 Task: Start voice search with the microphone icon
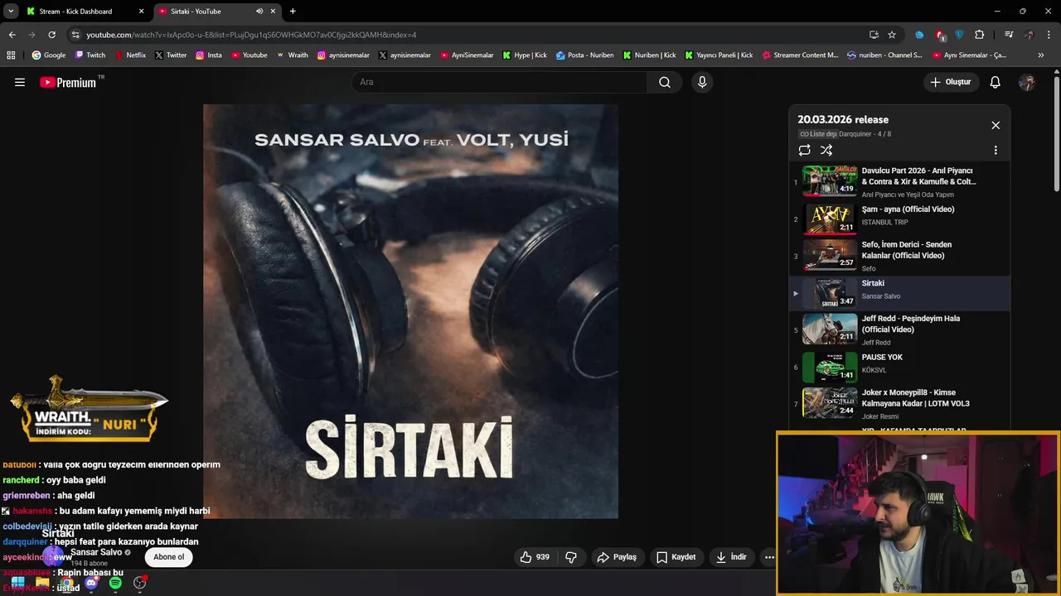pos(702,82)
